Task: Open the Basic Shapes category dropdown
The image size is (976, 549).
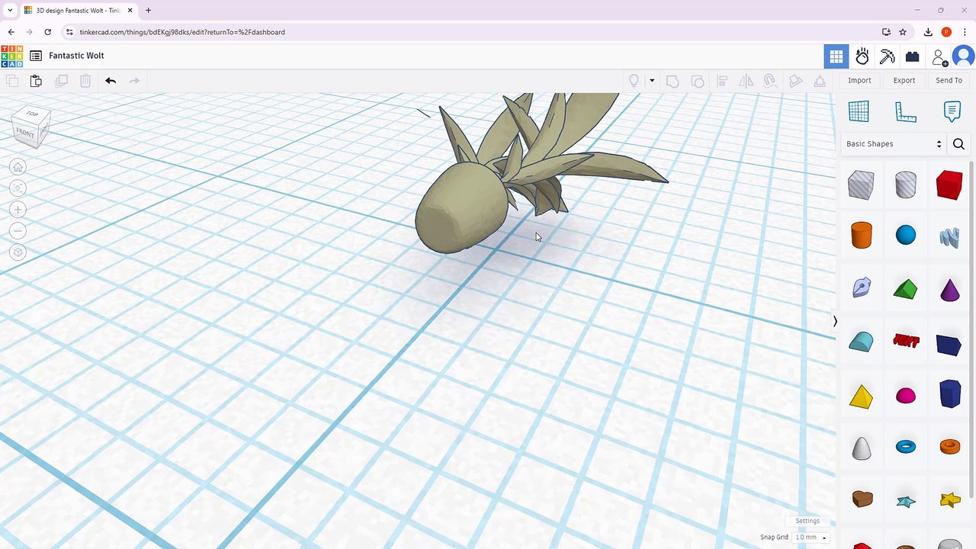Action: (x=894, y=144)
